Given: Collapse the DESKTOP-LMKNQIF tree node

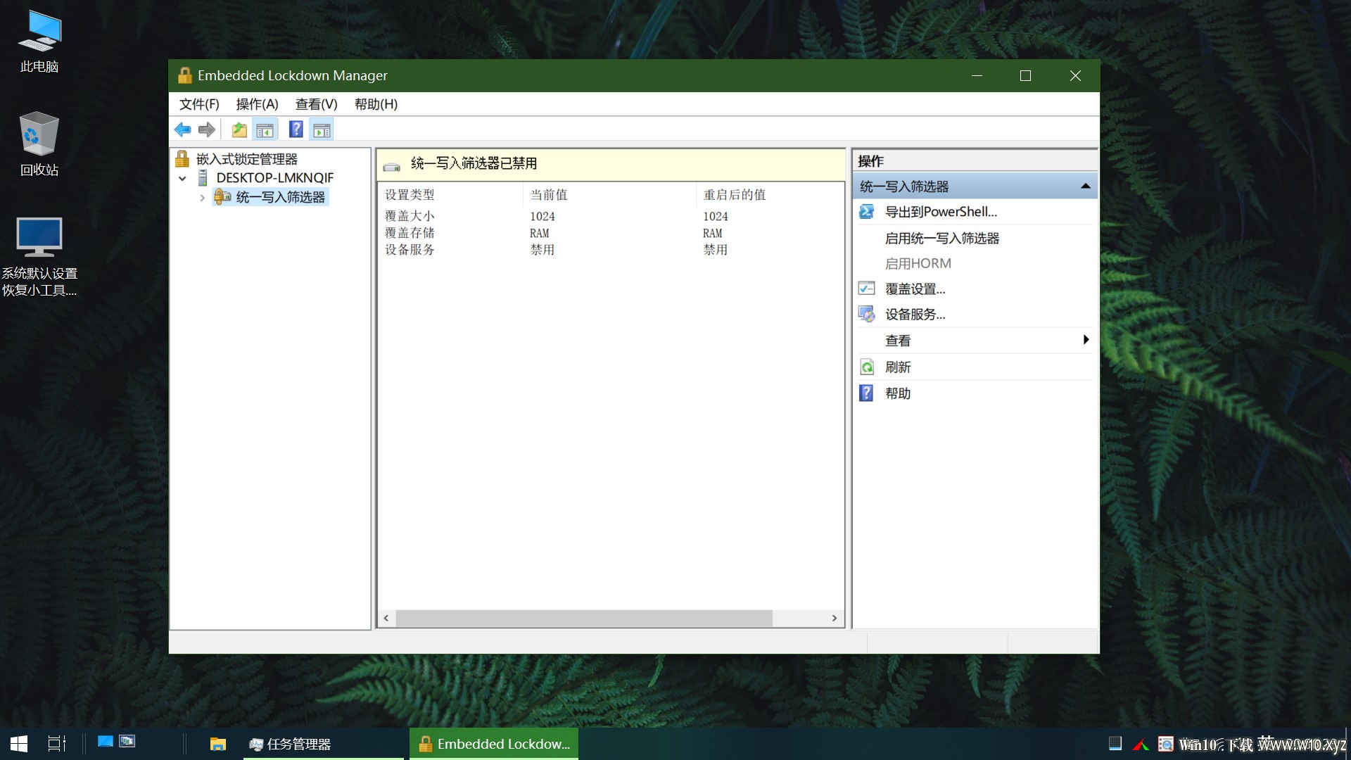Looking at the screenshot, I should tap(182, 179).
